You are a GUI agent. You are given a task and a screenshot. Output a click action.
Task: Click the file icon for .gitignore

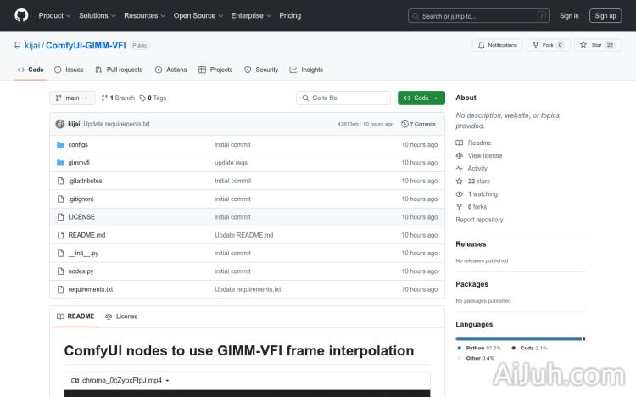pos(60,198)
